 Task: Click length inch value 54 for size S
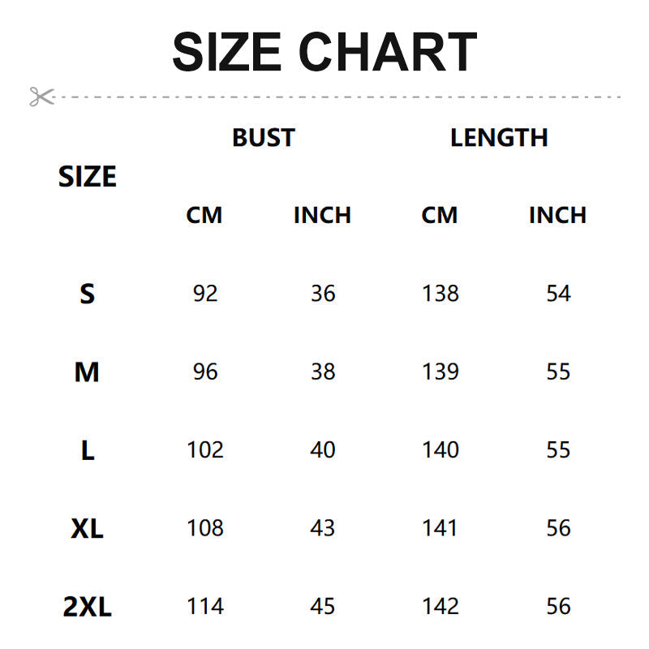(558, 294)
